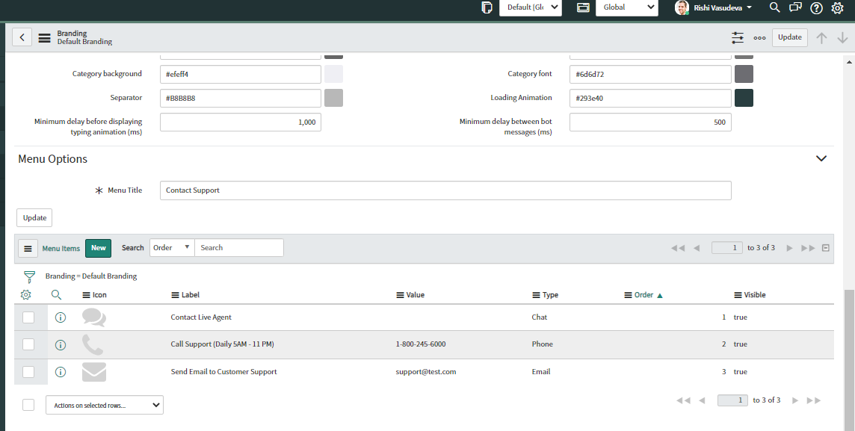The image size is (855, 431).
Task: Open the help question mark icon
Action: pos(816,7)
